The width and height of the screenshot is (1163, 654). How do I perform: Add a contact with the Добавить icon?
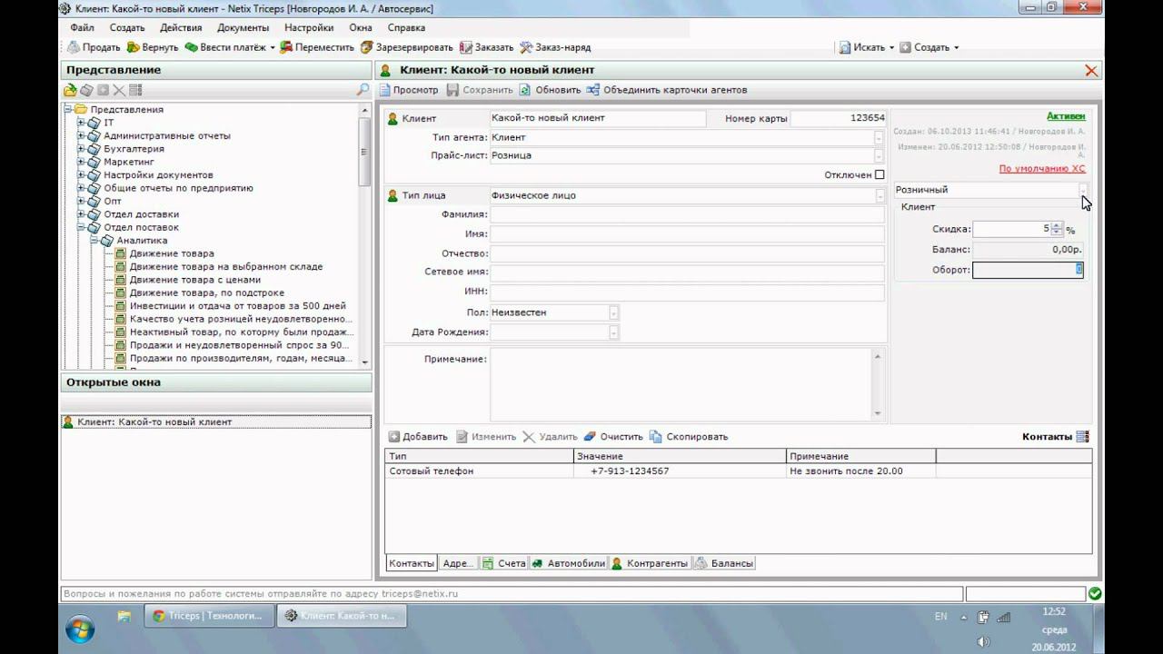393,437
